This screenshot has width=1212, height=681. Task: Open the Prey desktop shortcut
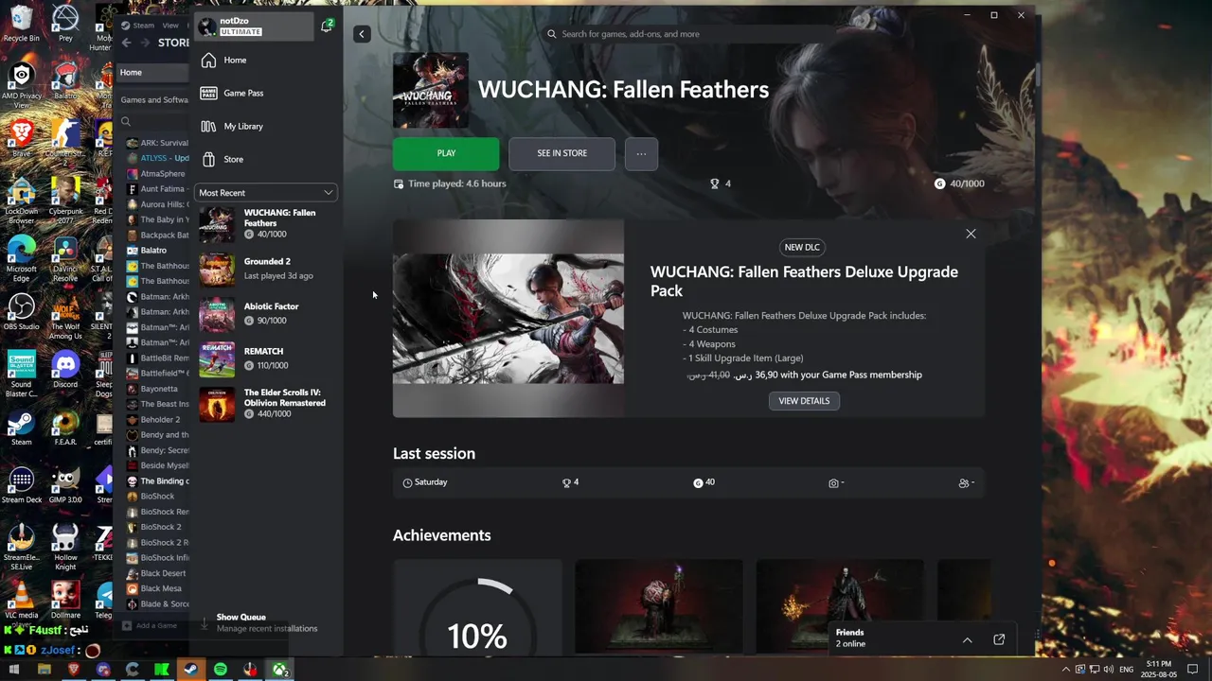65,25
